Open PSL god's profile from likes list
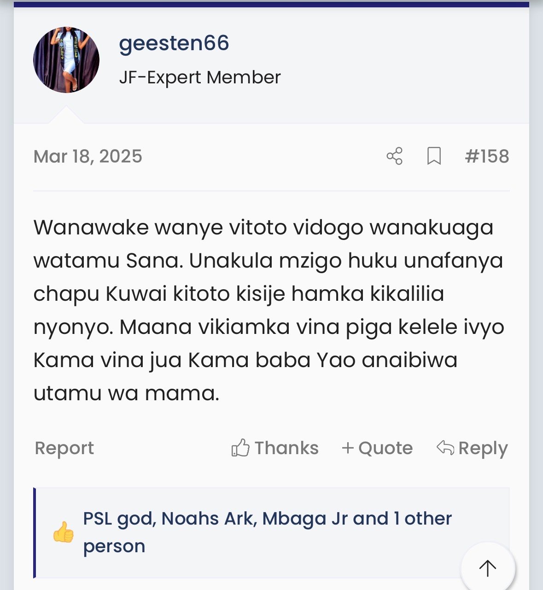Viewport: 543px width, 590px height. pos(119,519)
